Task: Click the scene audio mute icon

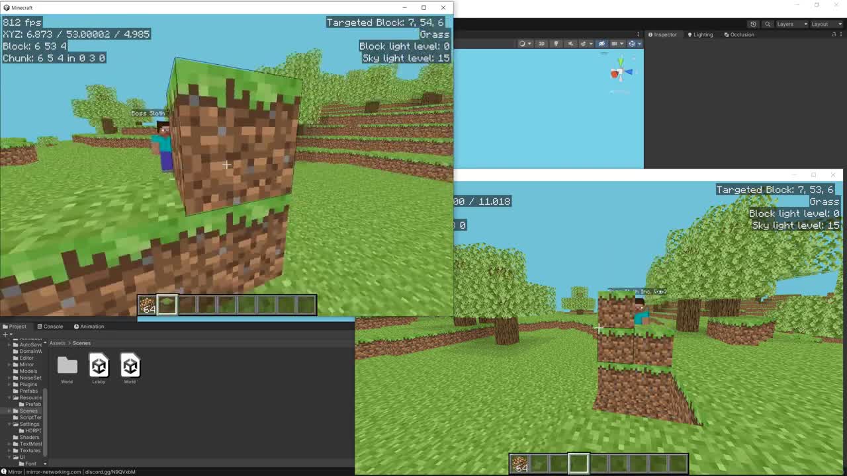Action: [x=570, y=44]
